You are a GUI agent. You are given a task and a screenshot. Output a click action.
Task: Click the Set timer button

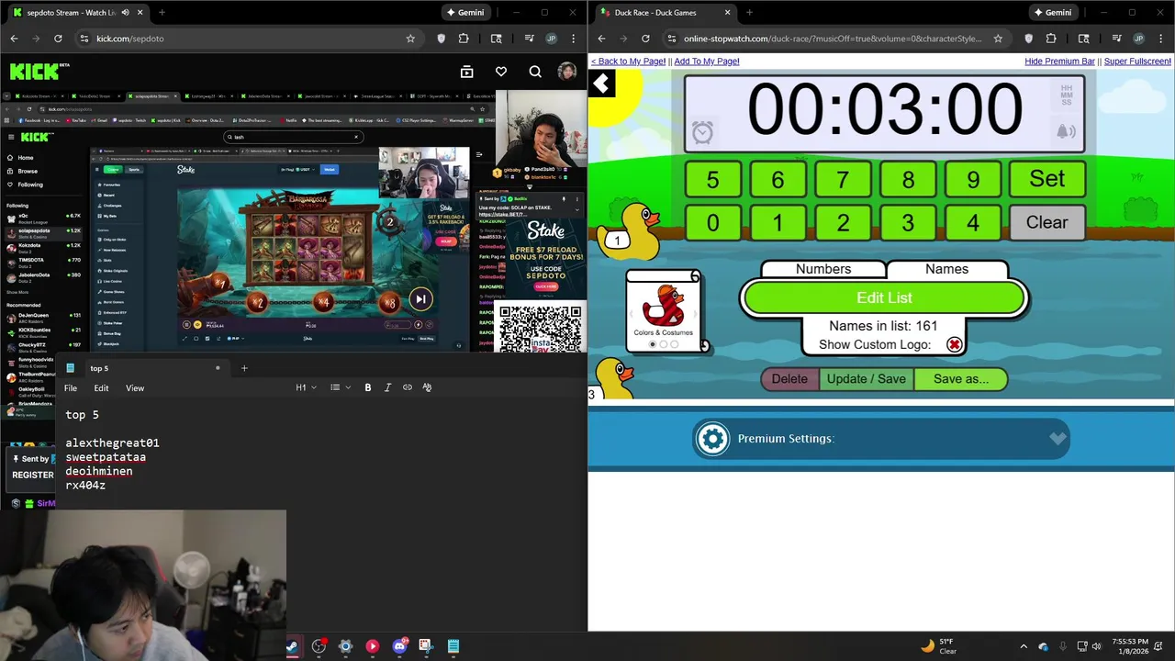[x=1046, y=179]
